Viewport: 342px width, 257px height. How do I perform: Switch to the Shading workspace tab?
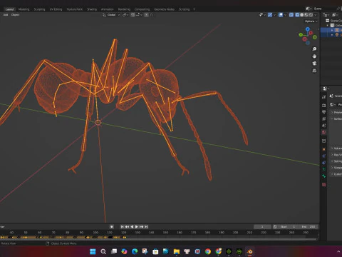click(92, 9)
